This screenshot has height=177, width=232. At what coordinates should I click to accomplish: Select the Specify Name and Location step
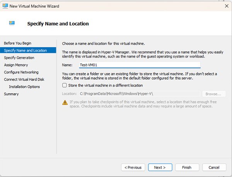pos(25,50)
